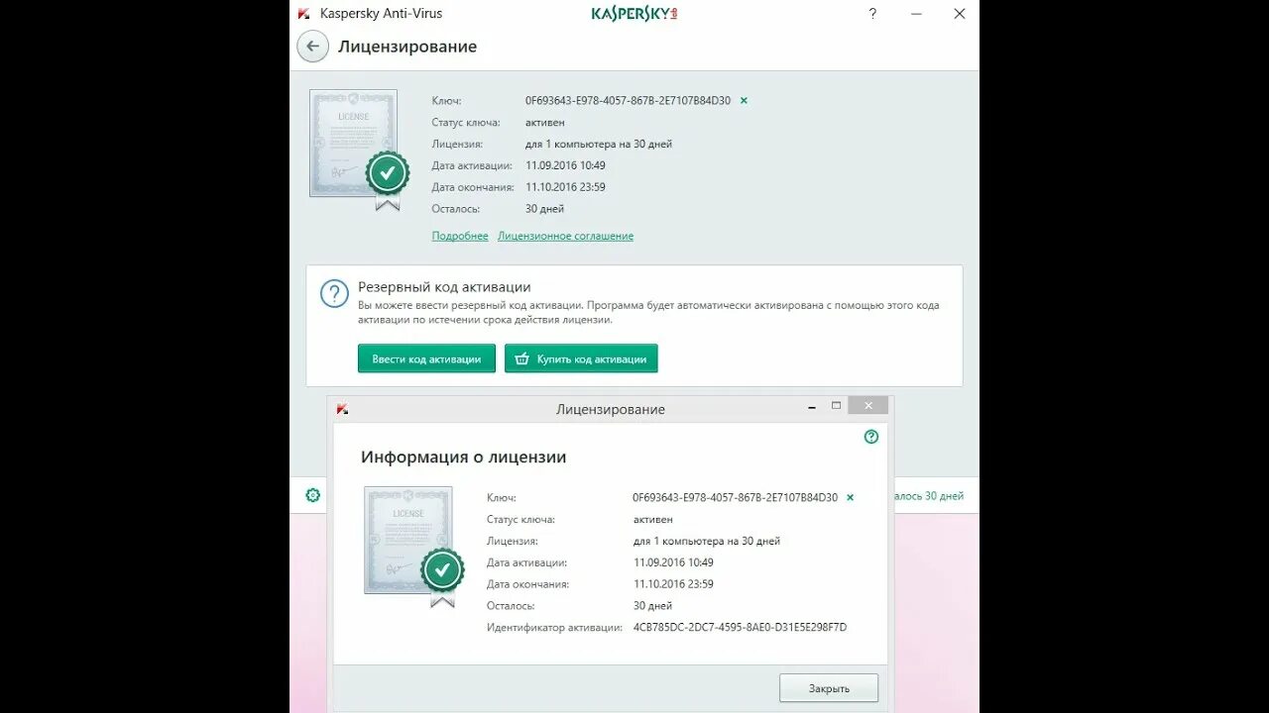This screenshot has width=1269, height=713.
Task: Click 11.09.2016 10:49 date in dialog
Action: [x=673, y=562]
